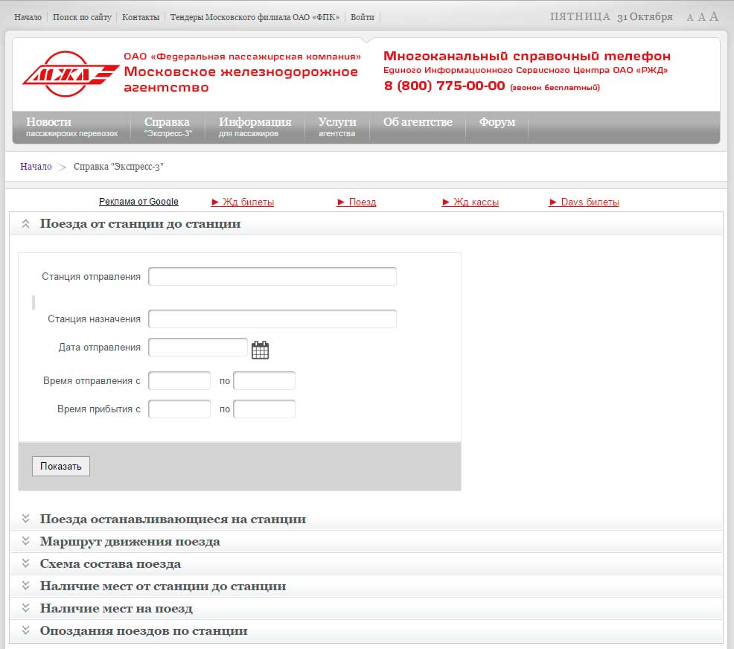Screen dimensions: 734x649
Task: Select the medium font size A
Action: point(701,17)
